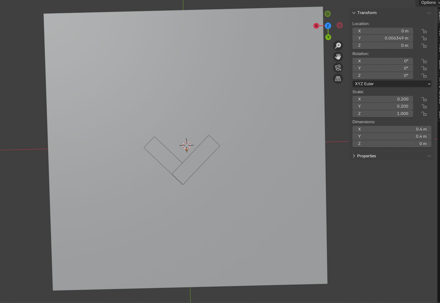Toggle lock for Location X
The width and height of the screenshot is (440, 303).
click(x=424, y=31)
